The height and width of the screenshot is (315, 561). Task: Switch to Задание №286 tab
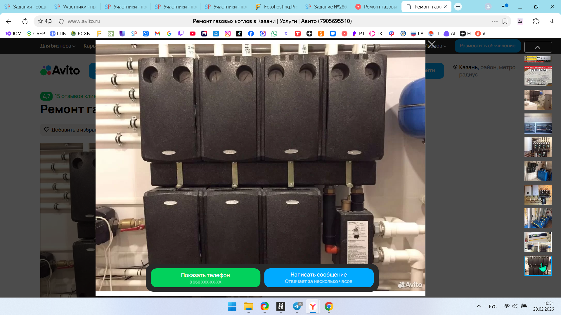click(326, 7)
